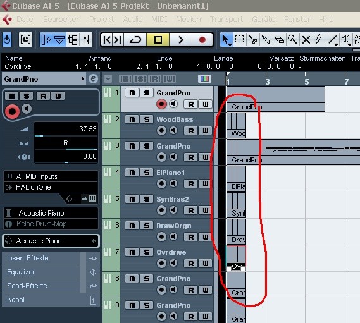
Task: Select the Mute X tool
Action: tap(306, 40)
